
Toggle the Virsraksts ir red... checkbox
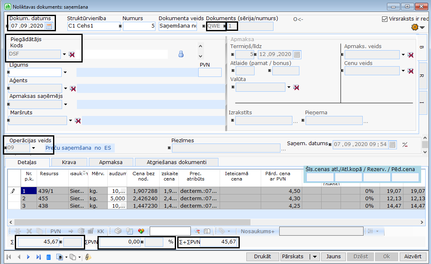(385, 19)
